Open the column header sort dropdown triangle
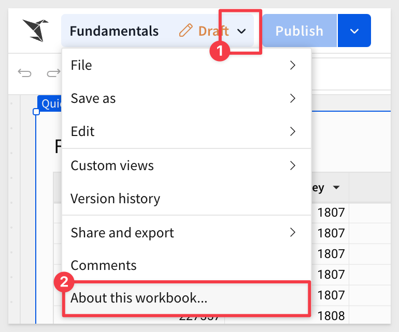This screenshot has width=399, height=332. point(336,188)
